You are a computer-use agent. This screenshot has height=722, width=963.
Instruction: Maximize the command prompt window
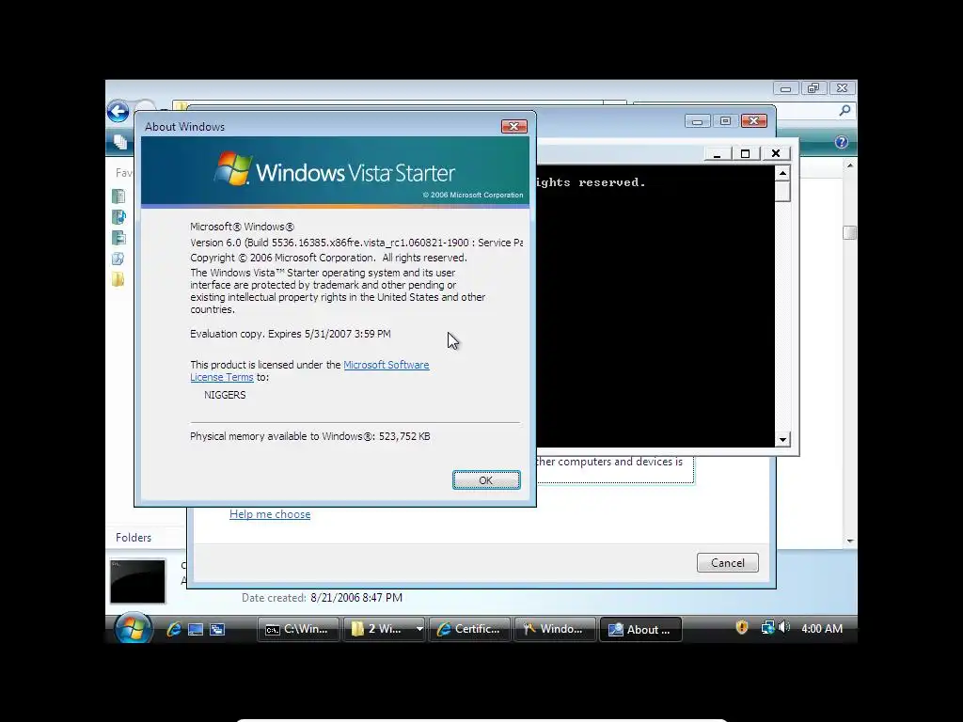tap(745, 153)
